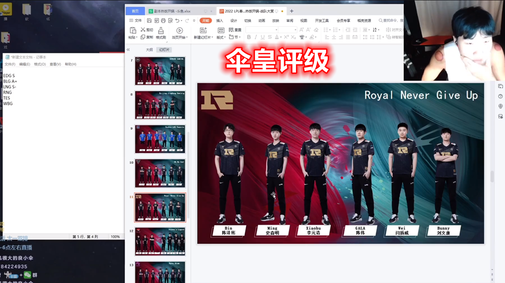Toggle center text alignment
This screenshot has height=283, width=505.
click(334, 37)
